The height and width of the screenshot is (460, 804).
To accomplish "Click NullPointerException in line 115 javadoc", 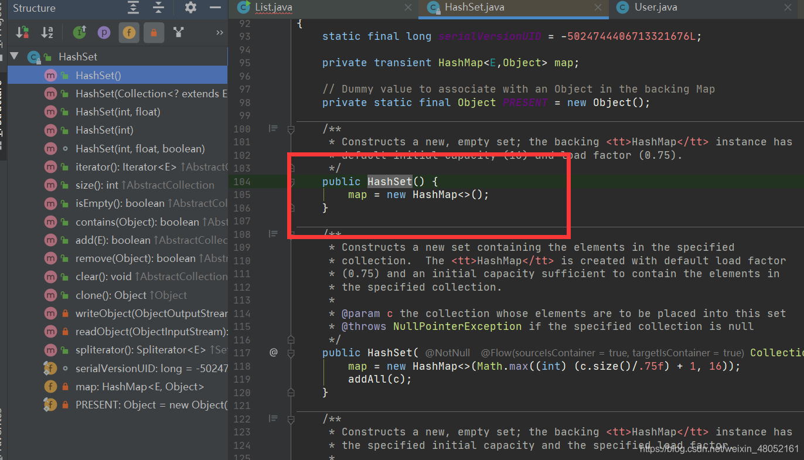I will [457, 326].
